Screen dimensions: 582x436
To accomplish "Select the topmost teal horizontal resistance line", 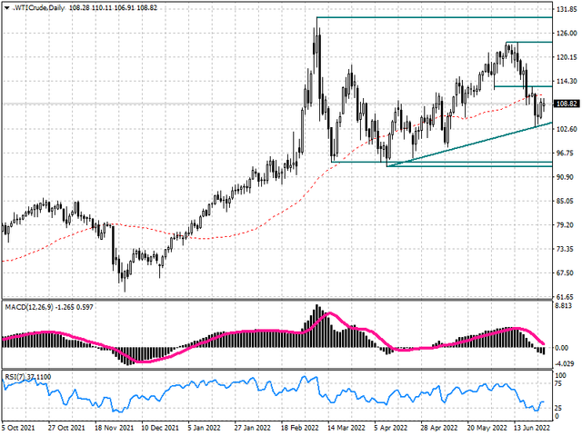I will click(436, 17).
